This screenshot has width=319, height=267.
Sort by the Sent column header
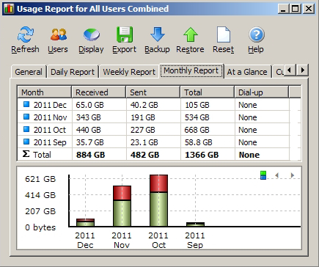[x=153, y=92]
